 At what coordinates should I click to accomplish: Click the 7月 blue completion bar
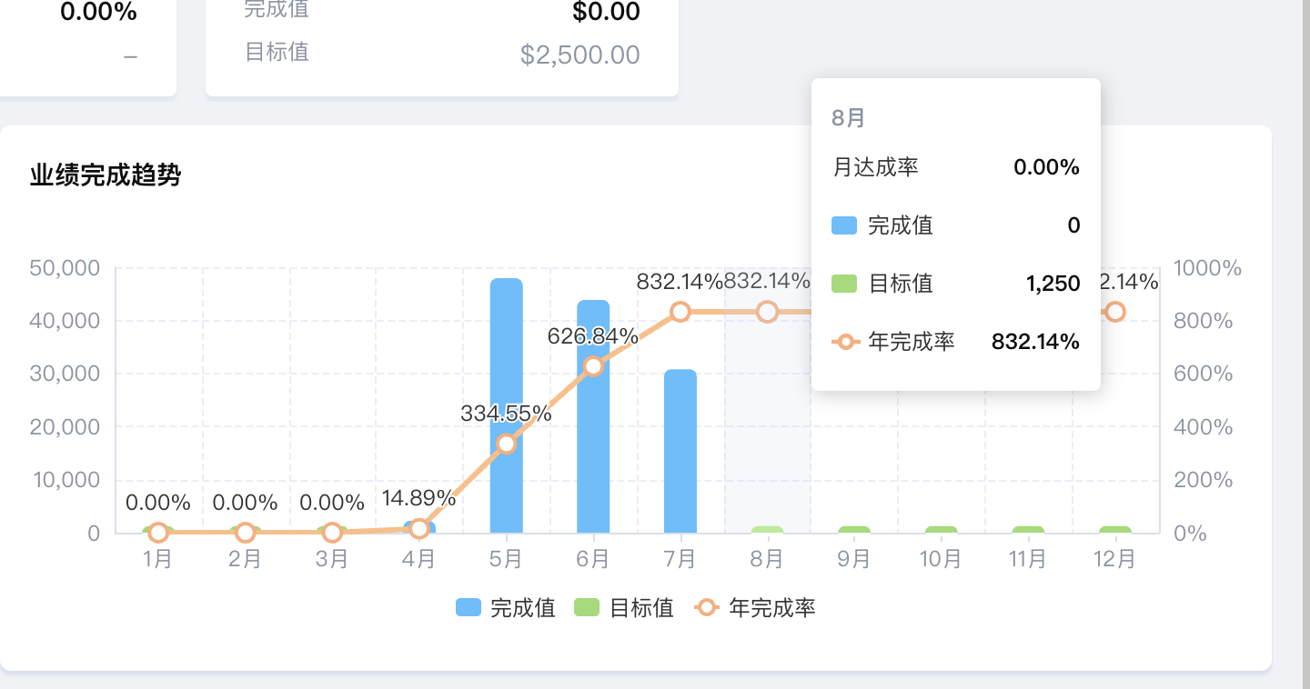click(680, 451)
